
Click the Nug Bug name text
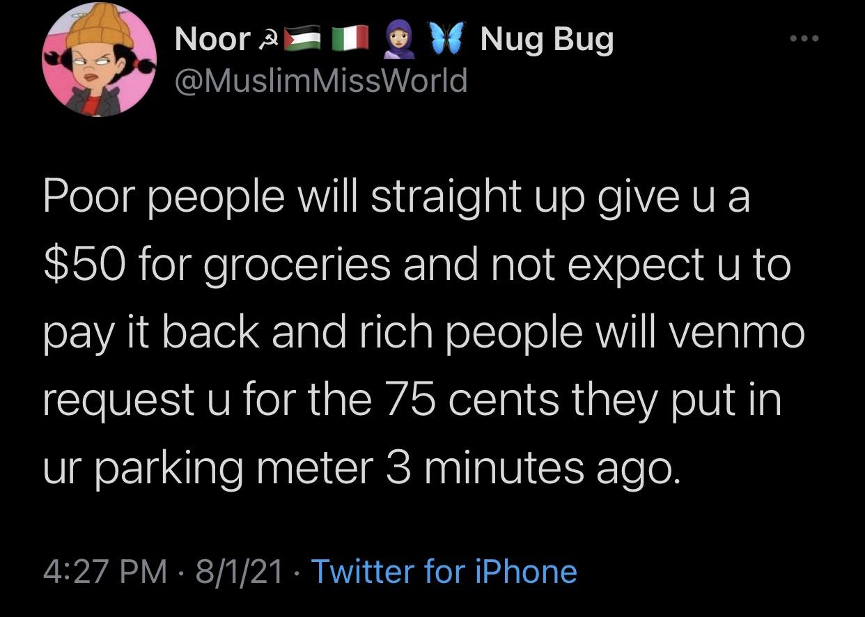547,40
